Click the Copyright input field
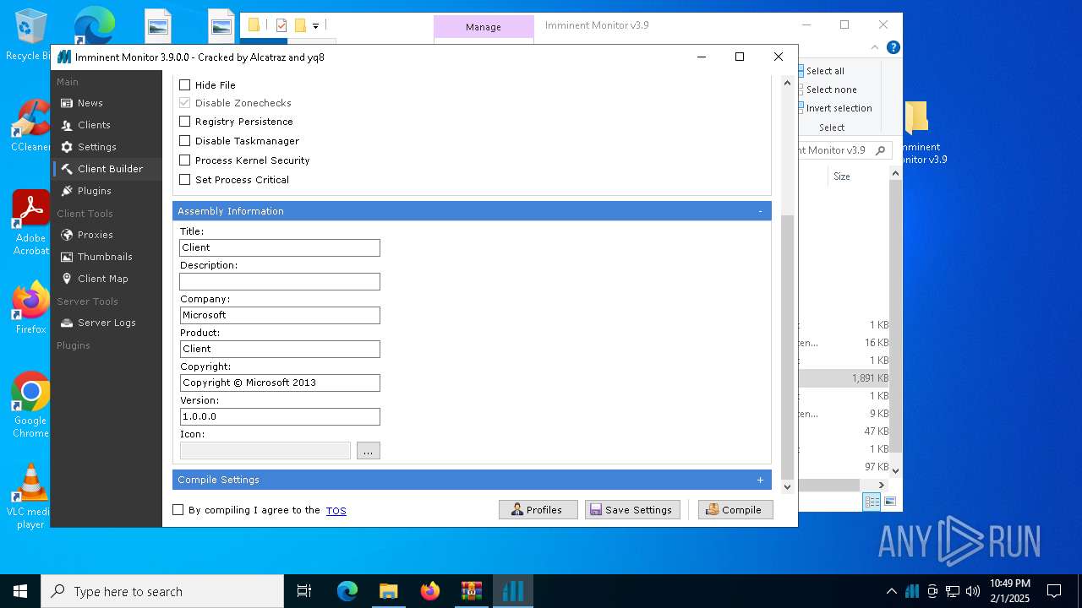This screenshot has height=608, width=1082. tap(280, 383)
